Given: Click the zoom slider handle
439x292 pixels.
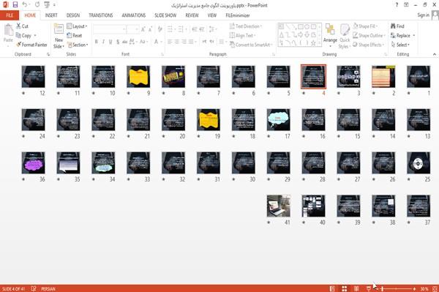Looking at the screenshot, I should (382, 288).
